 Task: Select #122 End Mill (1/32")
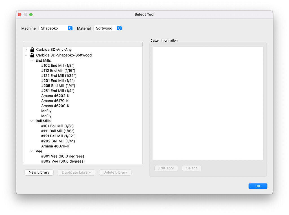click(x=59, y=75)
